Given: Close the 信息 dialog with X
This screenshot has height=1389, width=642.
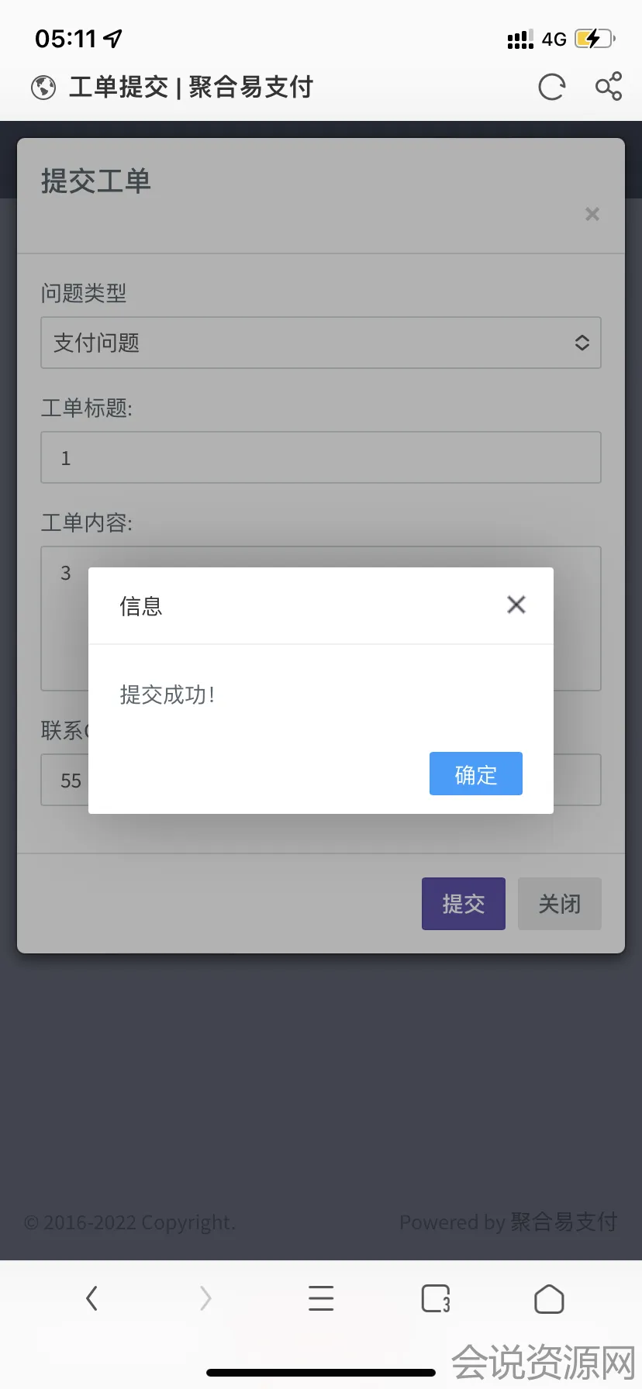Looking at the screenshot, I should coord(516,605).
